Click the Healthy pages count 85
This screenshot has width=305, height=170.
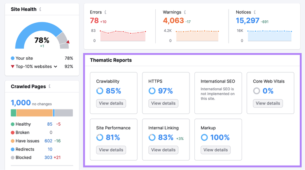[x=50, y=124]
